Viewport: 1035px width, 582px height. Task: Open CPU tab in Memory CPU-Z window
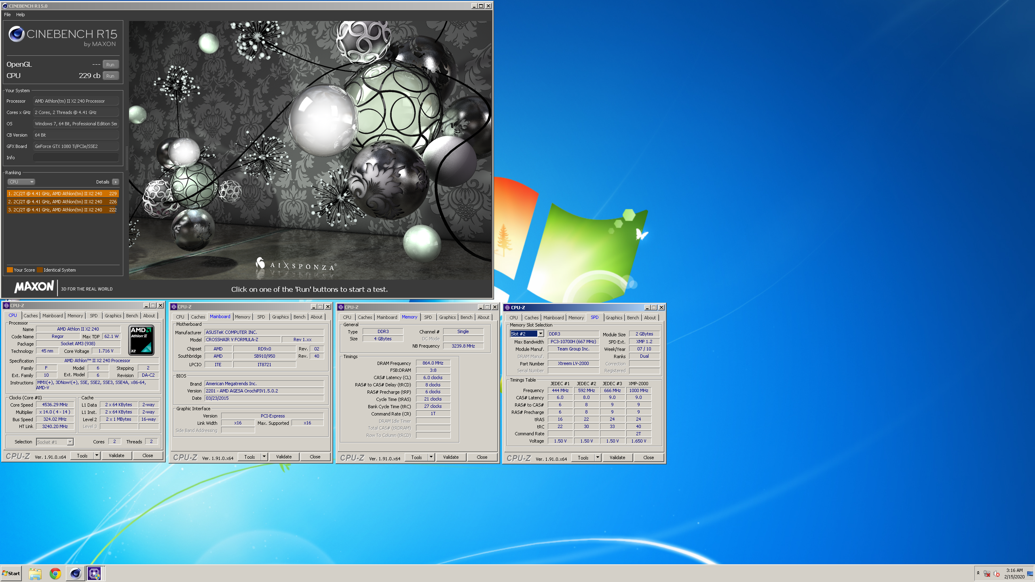click(347, 317)
